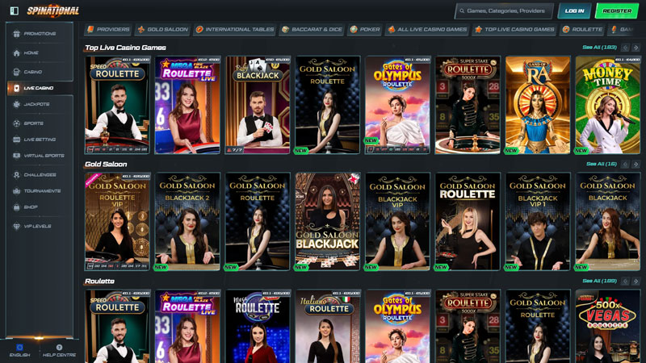Viewport: 646px width, 363px height.
Task: Collapse the sidebar using the panel icon
Action: [x=14, y=10]
